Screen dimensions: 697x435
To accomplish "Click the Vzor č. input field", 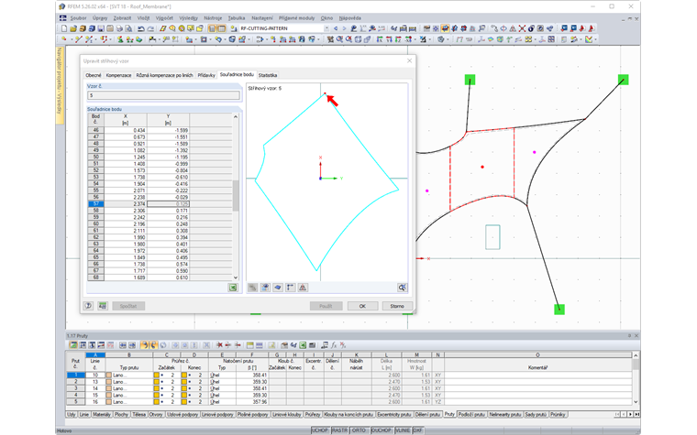I will (x=163, y=95).
